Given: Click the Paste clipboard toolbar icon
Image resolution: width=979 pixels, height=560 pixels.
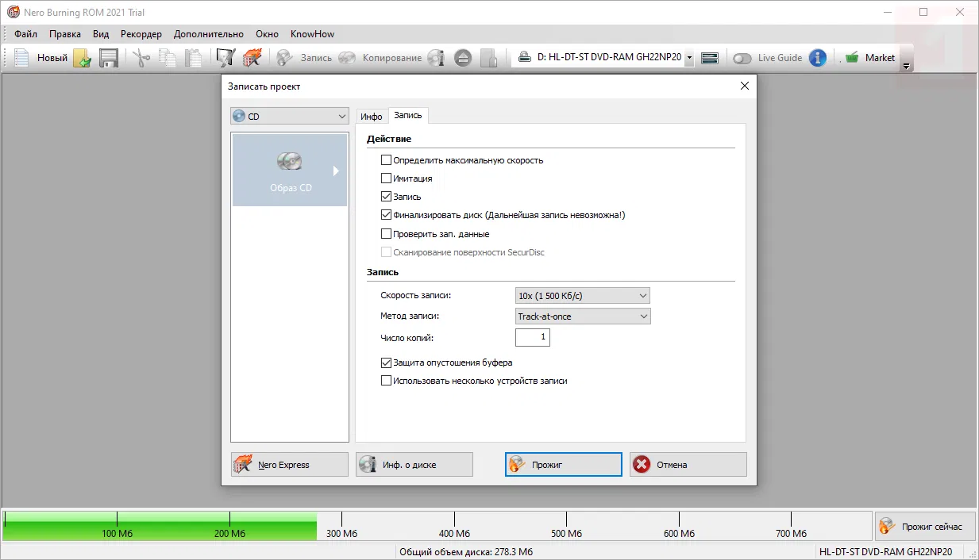Looking at the screenshot, I should 193,58.
